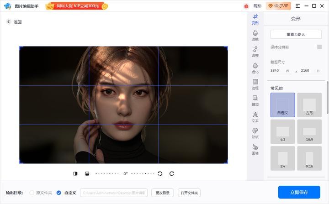329x204 pixels.
Task: Click the horizontal flip icon
Action: point(75,173)
